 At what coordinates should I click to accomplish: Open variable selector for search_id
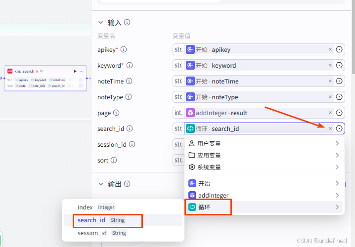tap(339, 128)
